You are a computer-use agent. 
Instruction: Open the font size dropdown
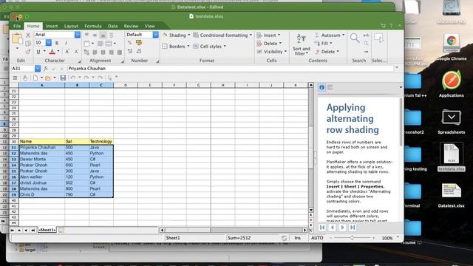pos(49,43)
